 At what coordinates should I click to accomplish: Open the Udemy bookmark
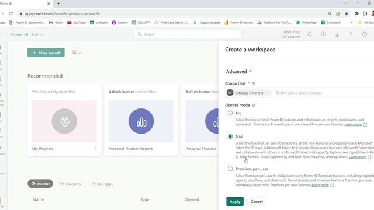tap(120, 23)
